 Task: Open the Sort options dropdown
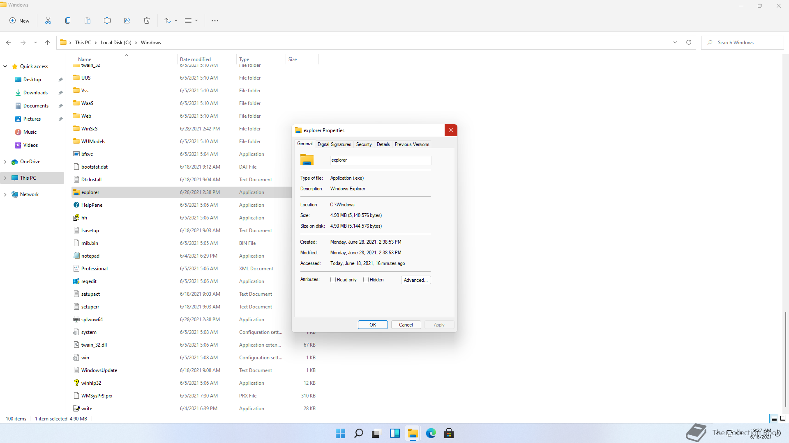[x=171, y=21]
